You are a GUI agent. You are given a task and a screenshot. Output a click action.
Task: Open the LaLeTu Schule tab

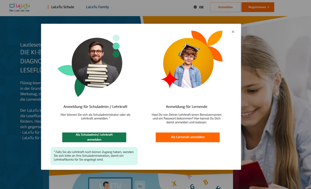click(x=62, y=7)
